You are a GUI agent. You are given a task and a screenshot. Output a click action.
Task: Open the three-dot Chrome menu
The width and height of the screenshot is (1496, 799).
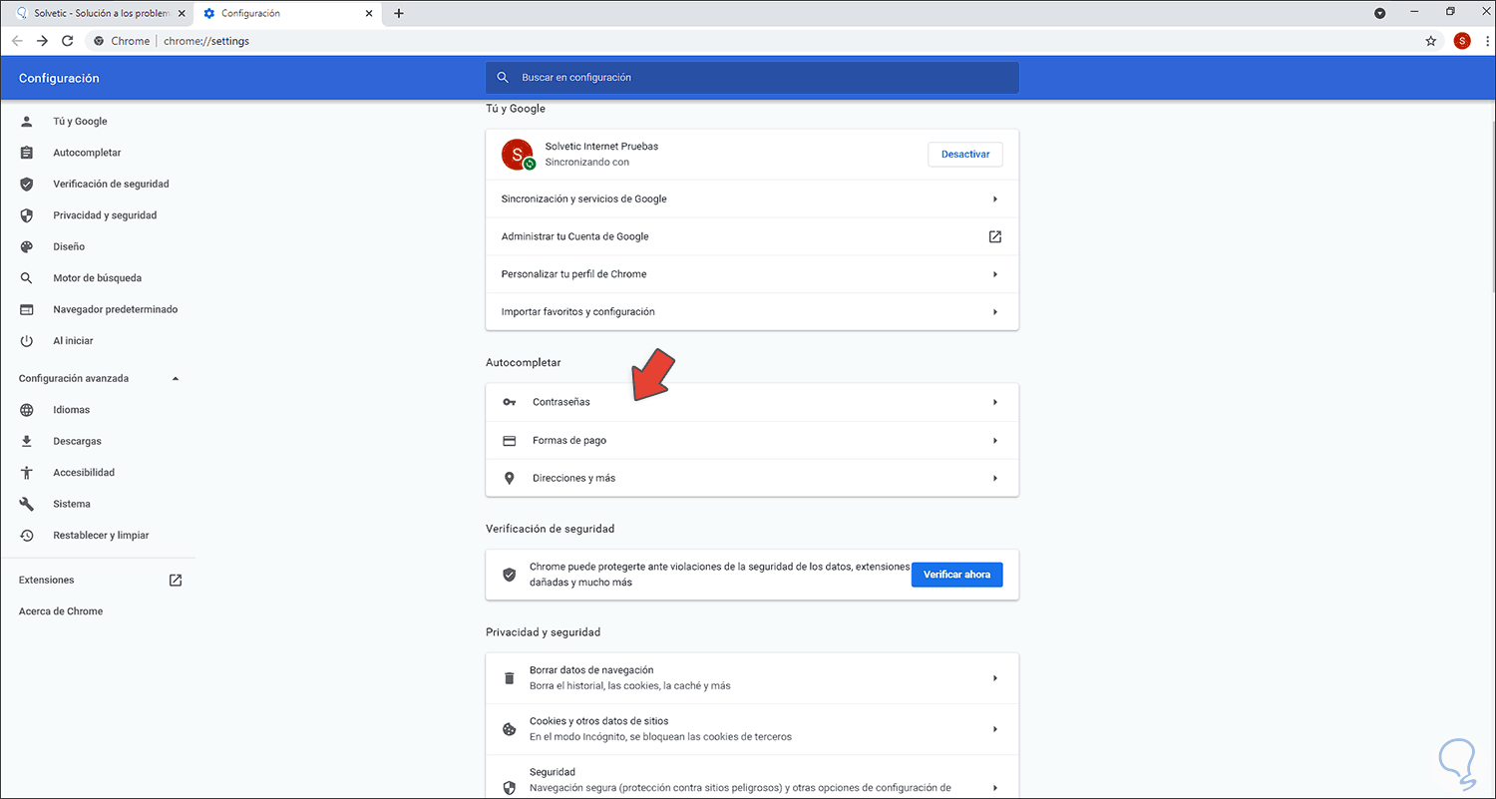[1485, 41]
